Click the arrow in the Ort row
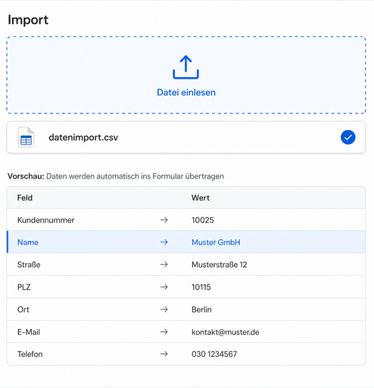 164,309
